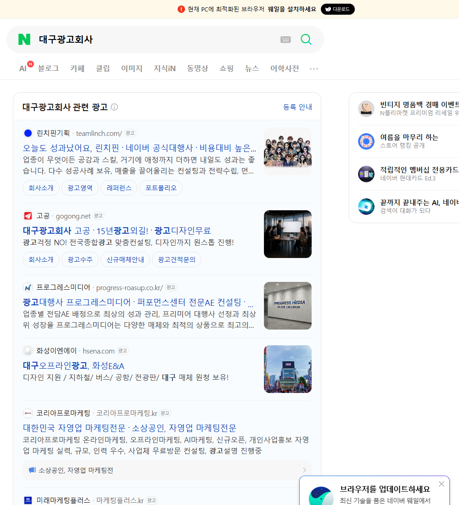The height and width of the screenshot is (505, 459).
Task: Switch to the AI tab
Action: coord(23,68)
